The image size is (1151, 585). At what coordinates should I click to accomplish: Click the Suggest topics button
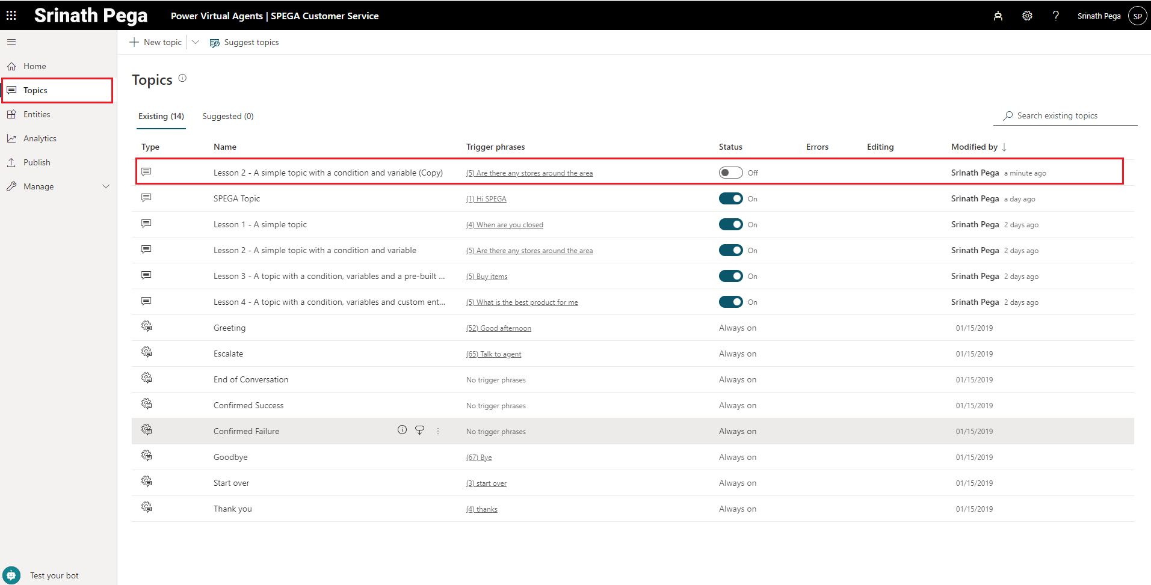pos(244,43)
